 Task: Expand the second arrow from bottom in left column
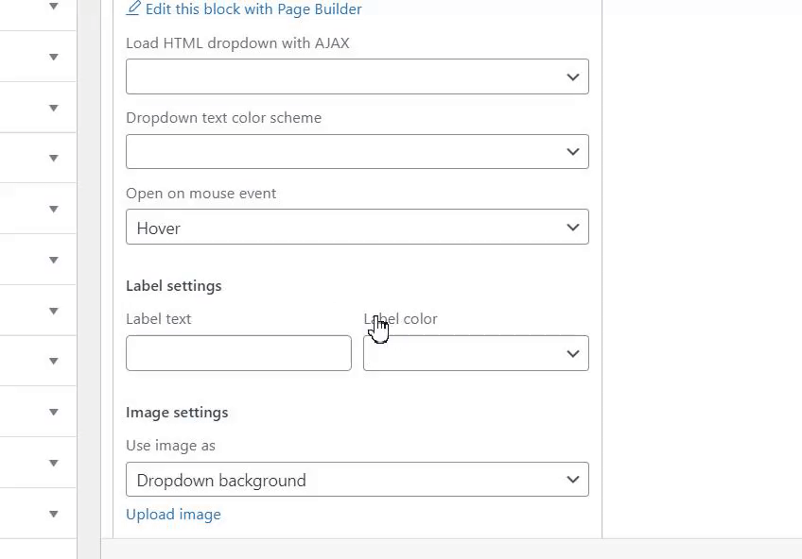pyautogui.click(x=54, y=463)
